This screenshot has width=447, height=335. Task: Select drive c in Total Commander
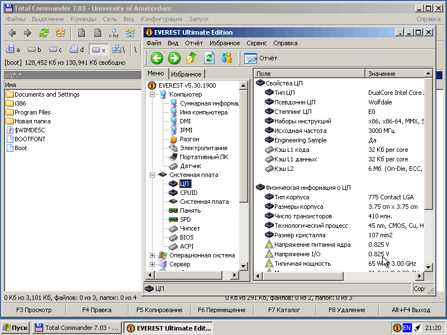[x=55, y=50]
